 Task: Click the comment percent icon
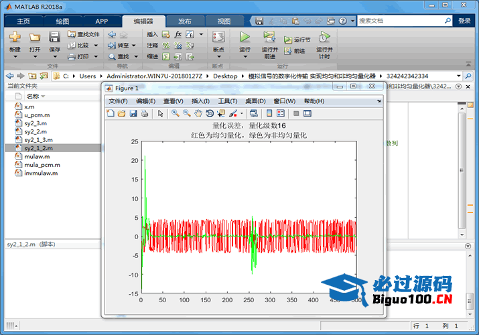166,46
